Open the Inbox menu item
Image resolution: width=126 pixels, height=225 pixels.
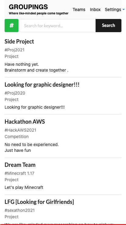[95, 9]
